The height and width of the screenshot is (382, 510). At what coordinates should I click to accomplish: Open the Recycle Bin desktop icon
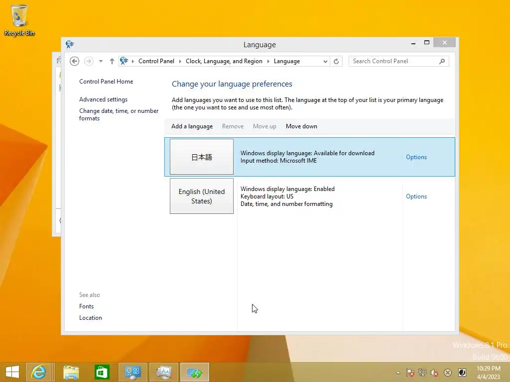click(x=19, y=20)
